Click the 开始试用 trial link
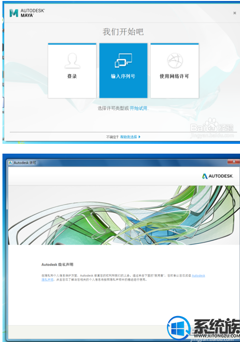Viewport: 240px width, 342px height. pyautogui.click(x=139, y=108)
